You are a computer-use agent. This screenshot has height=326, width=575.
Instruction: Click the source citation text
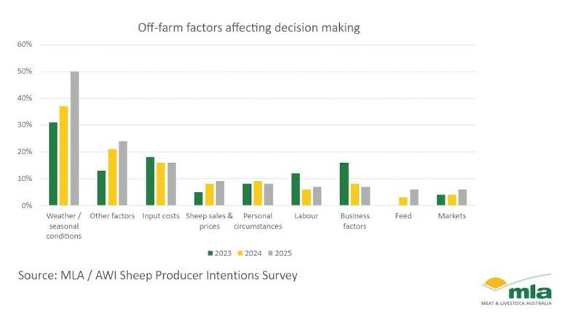click(x=159, y=276)
